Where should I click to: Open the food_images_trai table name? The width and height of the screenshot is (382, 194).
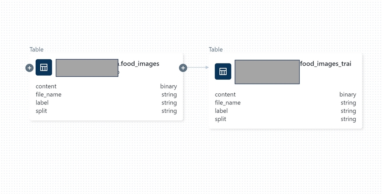pos(326,64)
